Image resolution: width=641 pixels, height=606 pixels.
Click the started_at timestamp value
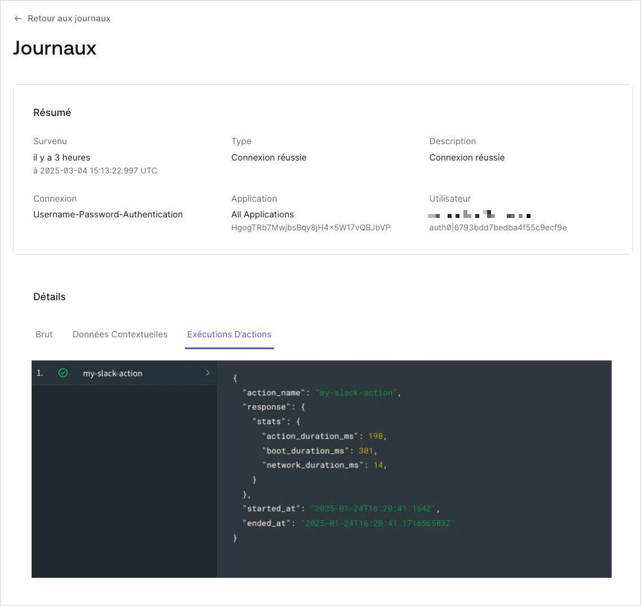click(x=373, y=509)
